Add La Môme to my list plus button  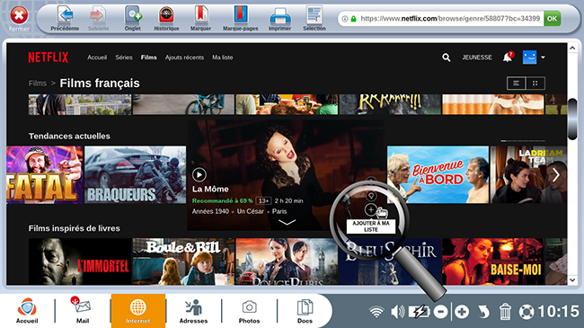pyautogui.click(x=370, y=210)
